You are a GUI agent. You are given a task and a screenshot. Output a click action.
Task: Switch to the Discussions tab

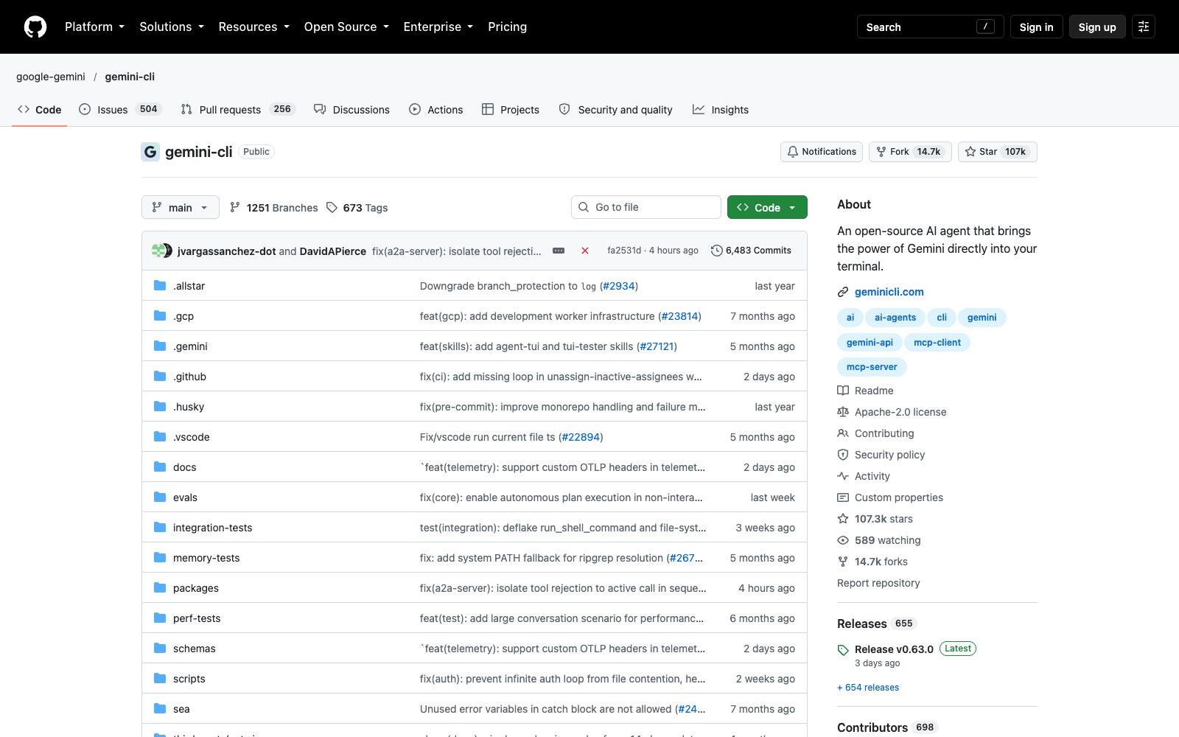351,109
